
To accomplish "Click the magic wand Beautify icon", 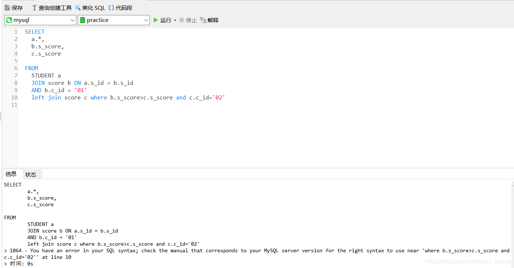I will (x=78, y=8).
